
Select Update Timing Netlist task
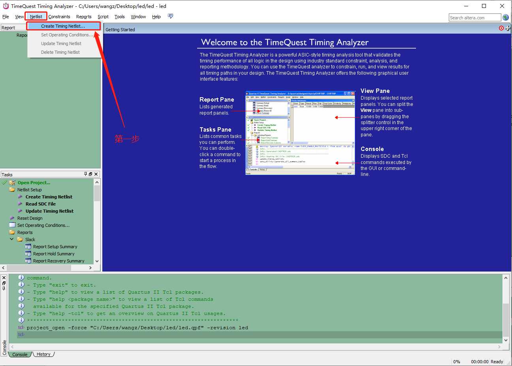pyautogui.click(x=49, y=211)
